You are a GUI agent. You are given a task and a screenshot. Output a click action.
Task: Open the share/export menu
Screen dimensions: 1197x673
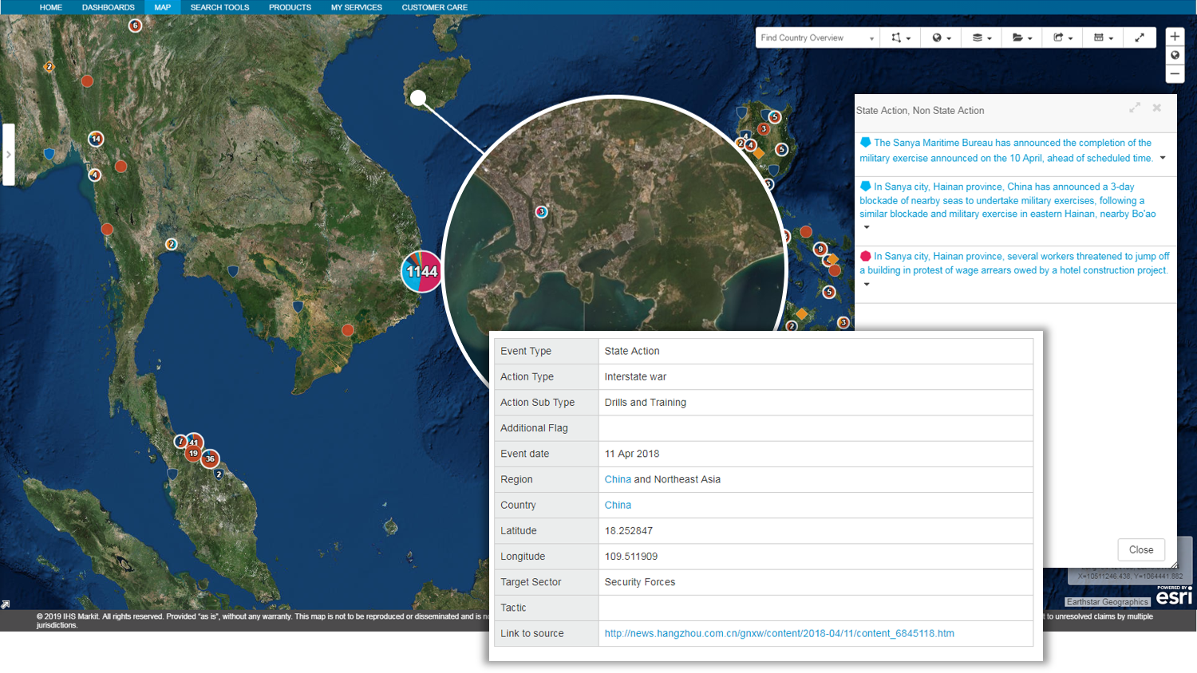(x=1063, y=37)
